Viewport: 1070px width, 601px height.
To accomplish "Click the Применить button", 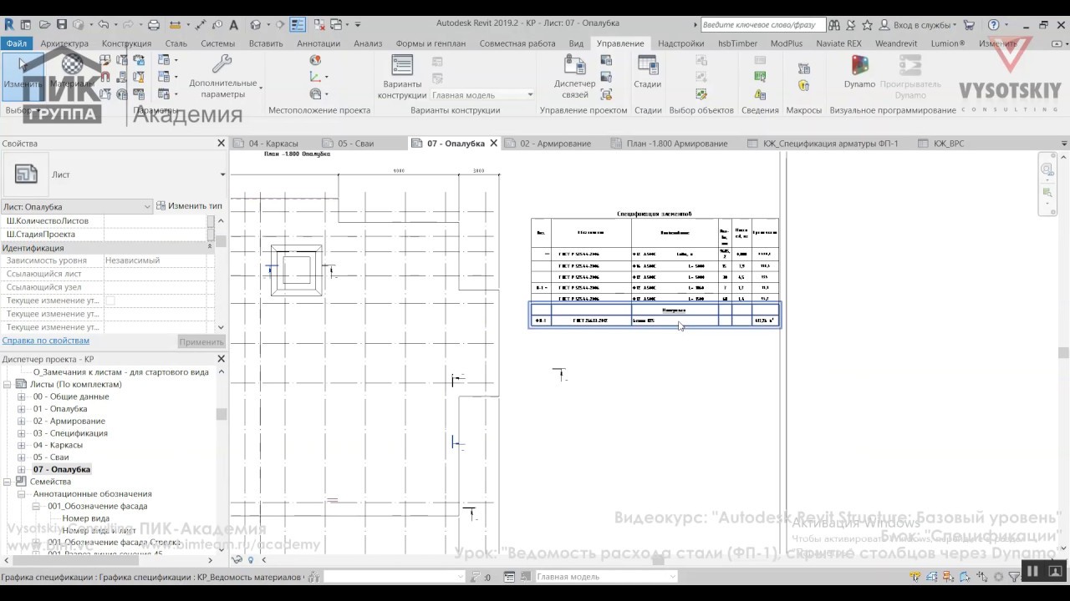I will click(201, 342).
